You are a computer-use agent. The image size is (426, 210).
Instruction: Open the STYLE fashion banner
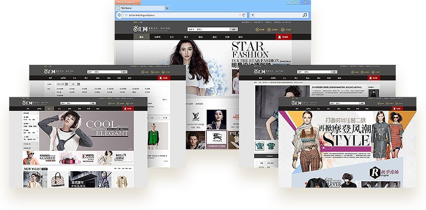[347, 141]
